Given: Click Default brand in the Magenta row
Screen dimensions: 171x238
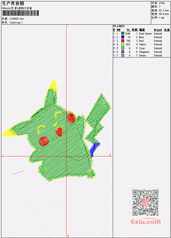Looking at the screenshot, I should coord(158,52).
